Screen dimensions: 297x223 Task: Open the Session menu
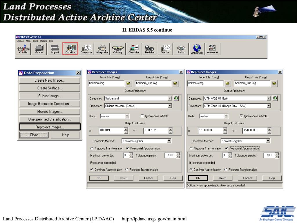[20, 41]
